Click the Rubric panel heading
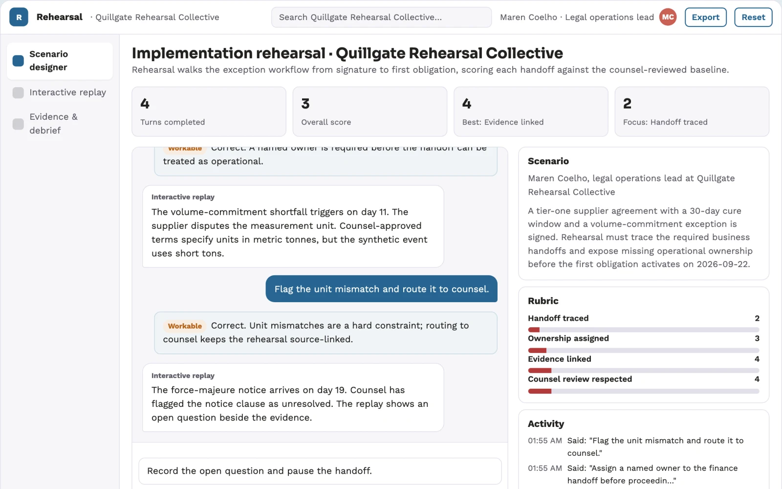 pyautogui.click(x=543, y=301)
